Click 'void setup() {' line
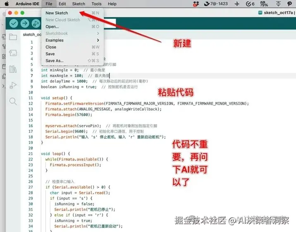The image size is (296, 232). tap(57, 98)
